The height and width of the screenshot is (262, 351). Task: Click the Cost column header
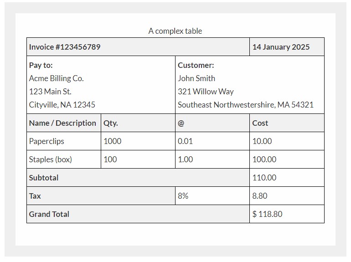(x=260, y=123)
